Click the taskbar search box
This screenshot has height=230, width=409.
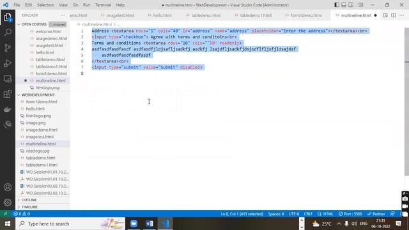(x=70, y=224)
